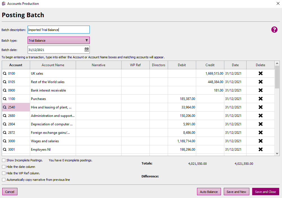Click search icon for account 3000

tap(5, 141)
